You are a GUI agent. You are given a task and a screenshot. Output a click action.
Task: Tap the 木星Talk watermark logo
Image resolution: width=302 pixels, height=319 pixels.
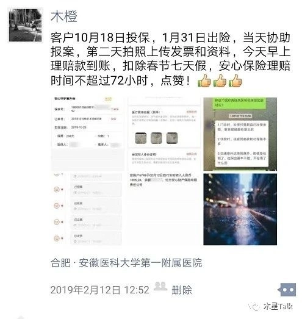pyautogui.click(x=254, y=306)
